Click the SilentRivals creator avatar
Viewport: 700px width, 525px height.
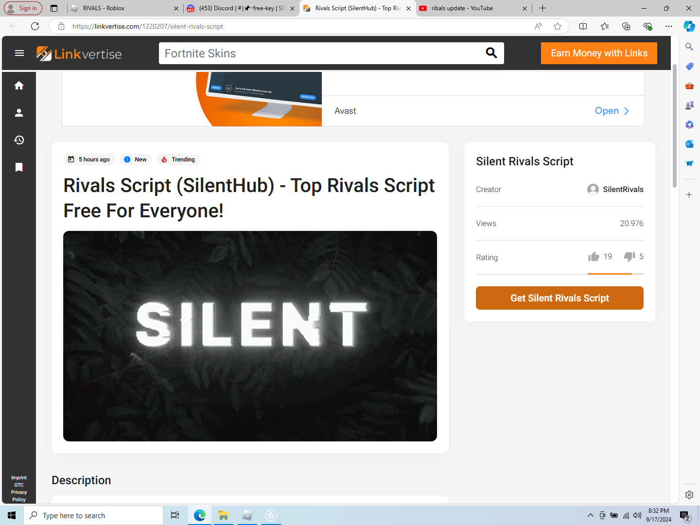point(593,190)
